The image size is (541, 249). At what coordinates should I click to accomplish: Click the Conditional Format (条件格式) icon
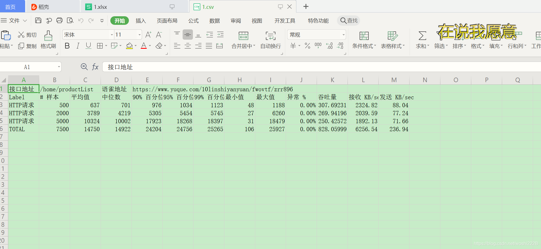point(364,36)
